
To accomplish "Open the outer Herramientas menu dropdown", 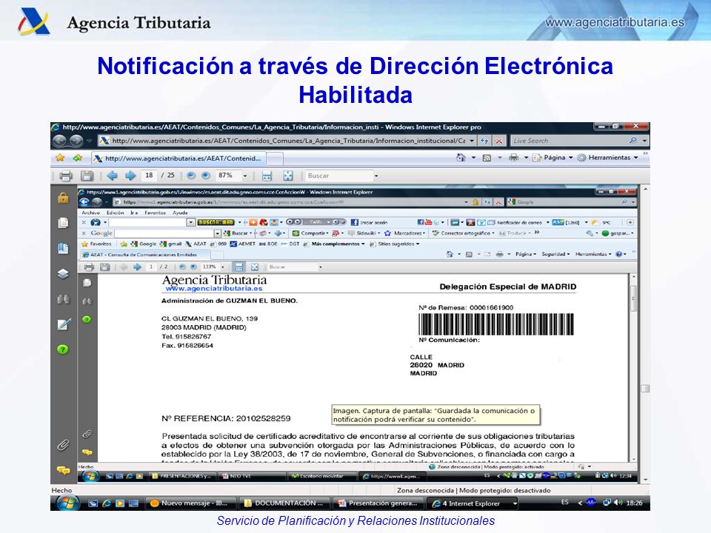I will 607,158.
